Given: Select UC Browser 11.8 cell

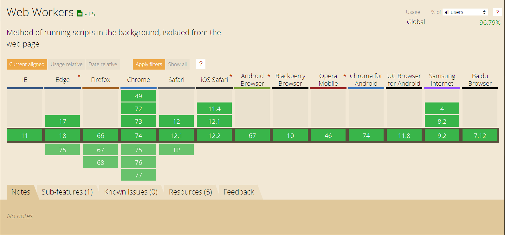Looking at the screenshot, I should tap(404, 135).
